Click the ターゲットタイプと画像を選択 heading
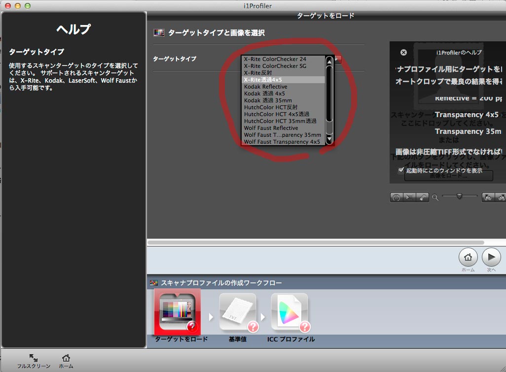506x372 pixels. click(216, 32)
